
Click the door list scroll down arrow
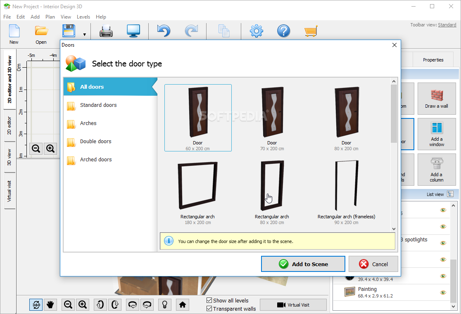tap(394, 229)
